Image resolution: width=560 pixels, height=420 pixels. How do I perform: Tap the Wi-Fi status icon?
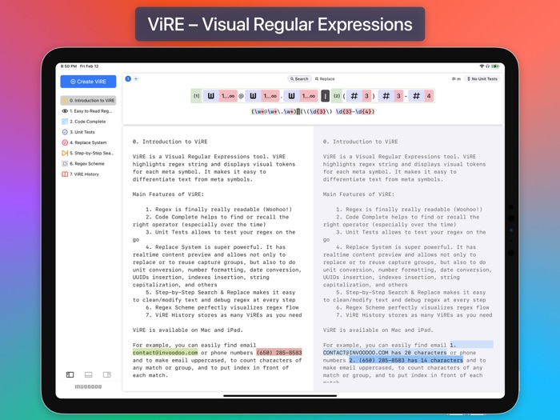482,66
